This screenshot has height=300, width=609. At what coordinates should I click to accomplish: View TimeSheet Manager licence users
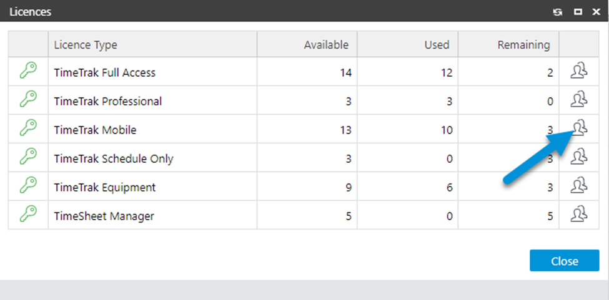coord(580,214)
